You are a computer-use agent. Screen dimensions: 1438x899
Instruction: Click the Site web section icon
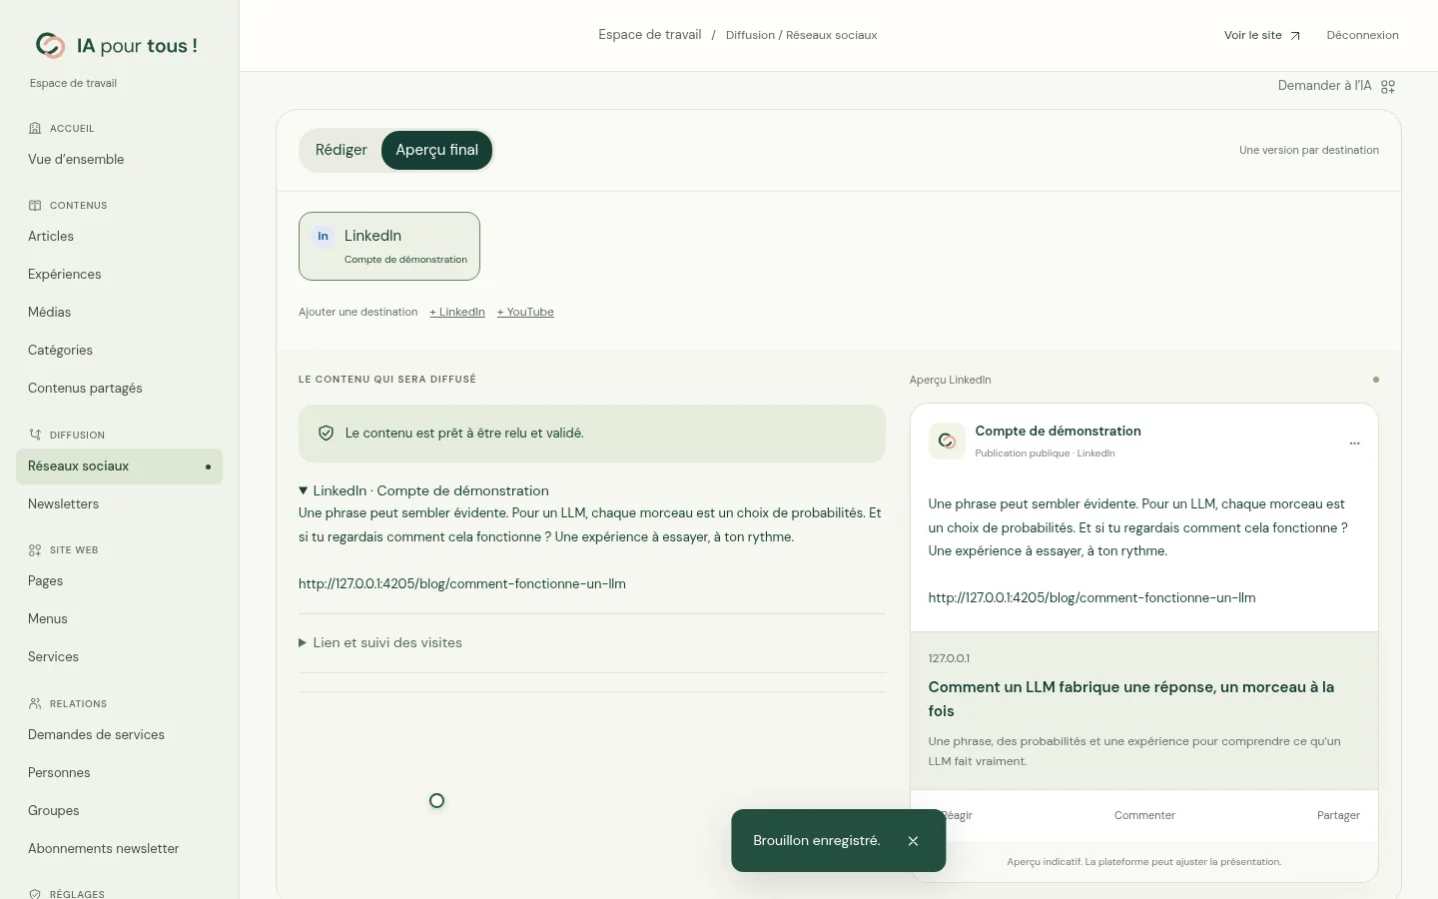click(x=35, y=549)
